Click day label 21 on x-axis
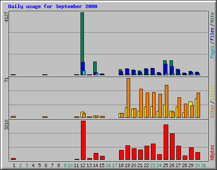This screenshot has width=217, height=170. [x=140, y=165]
